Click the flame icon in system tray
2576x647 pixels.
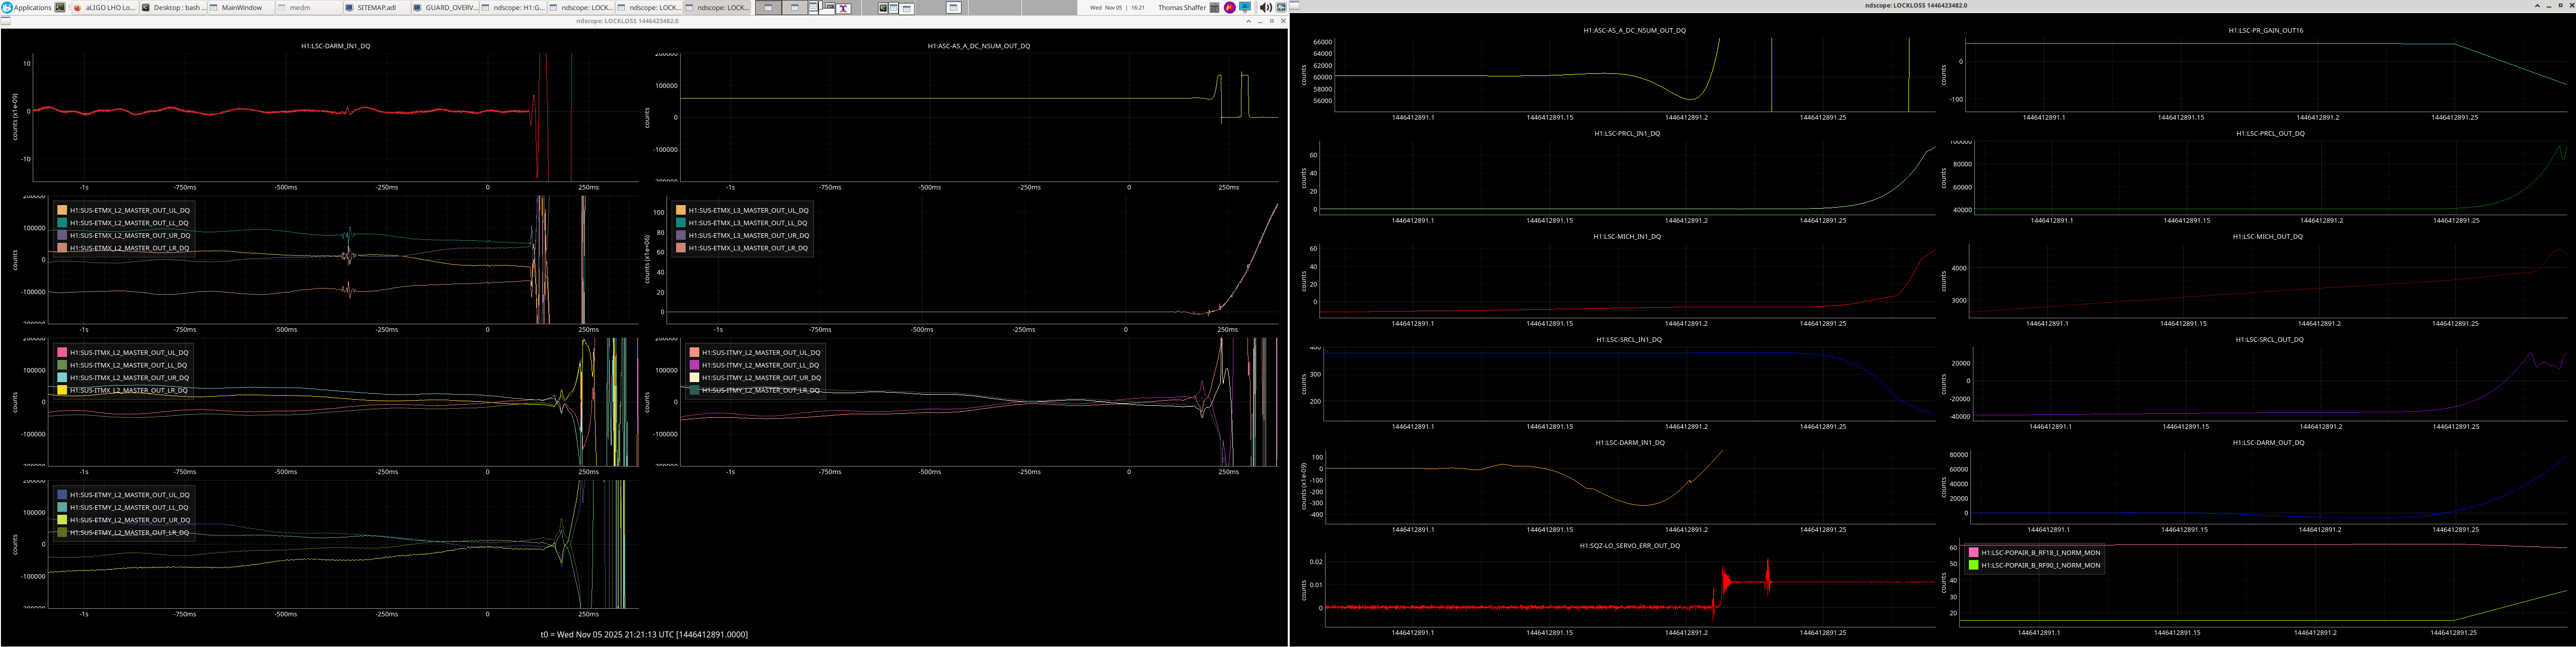[x=1230, y=8]
